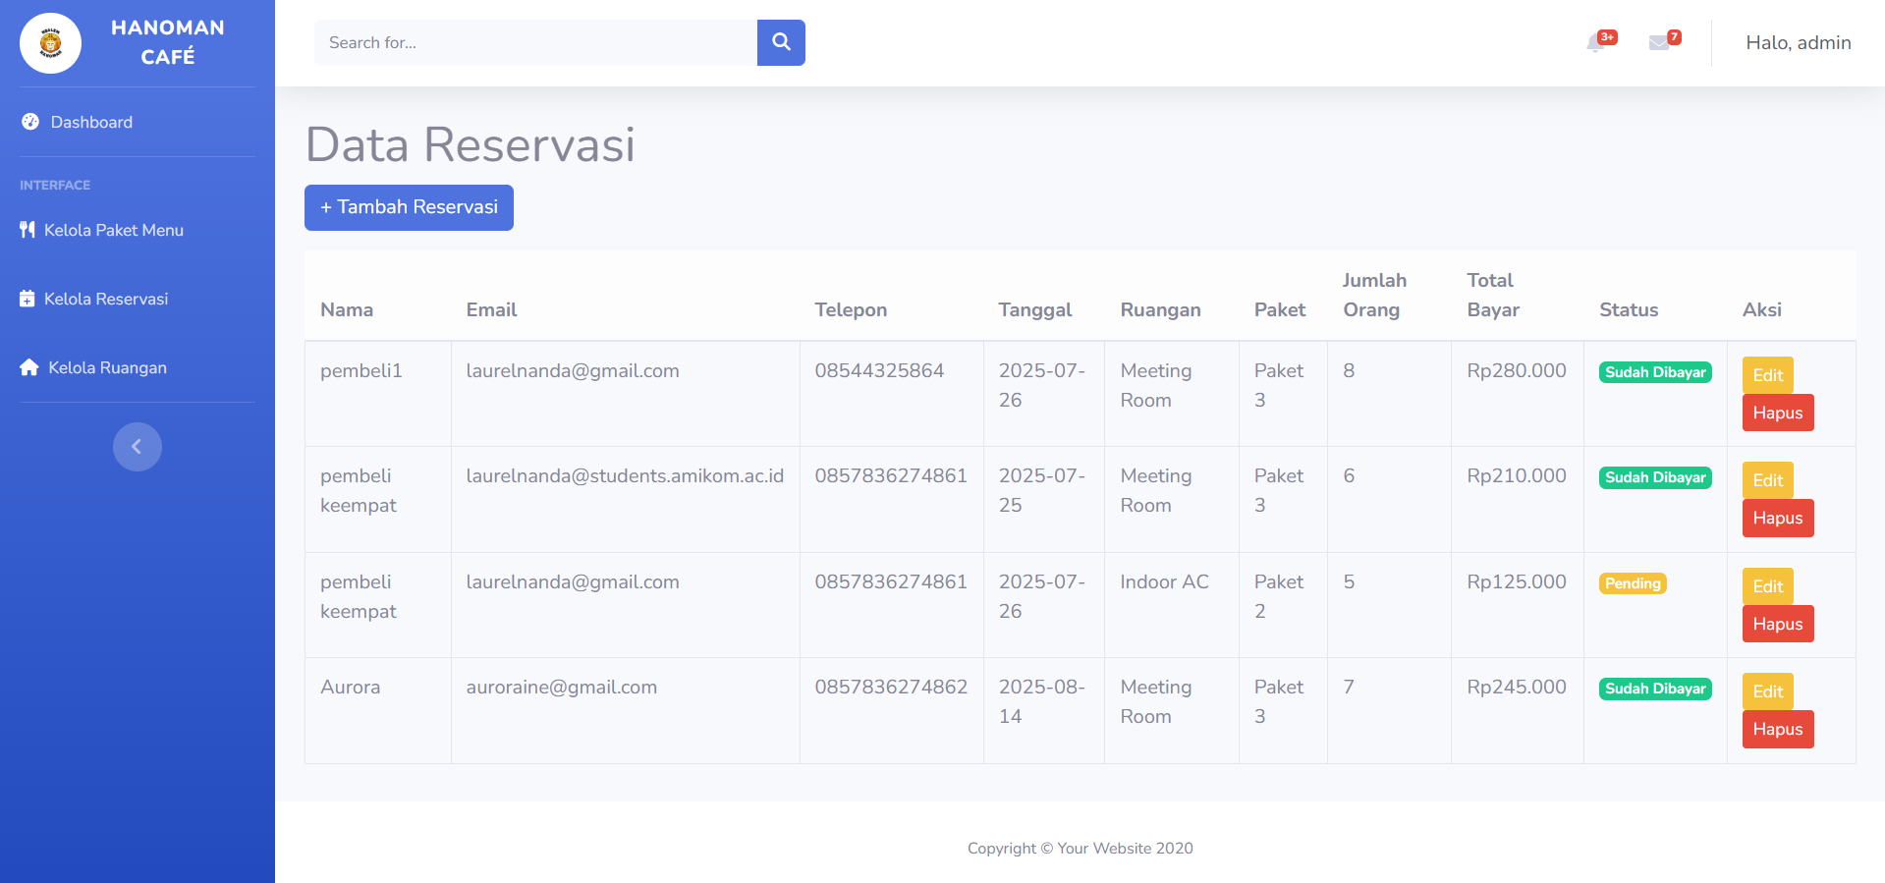1885x883 pixels.
Task: Edit the pembeli1 reservation
Action: [x=1767, y=375]
